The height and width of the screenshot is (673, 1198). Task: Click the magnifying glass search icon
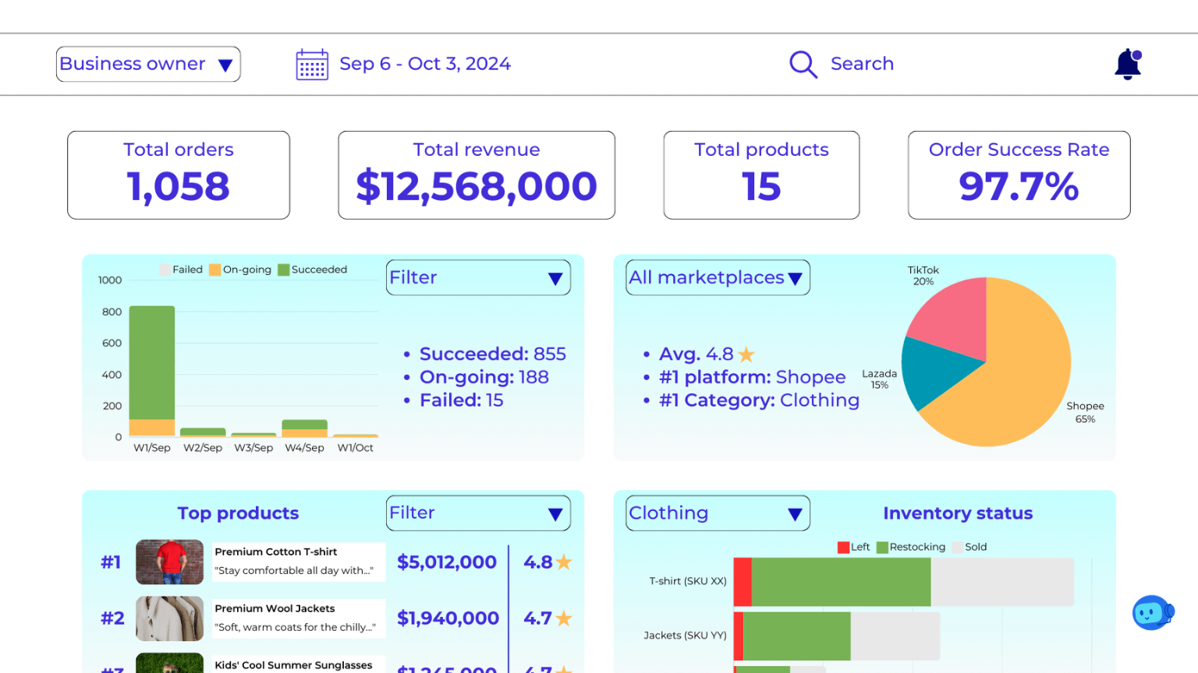coord(803,64)
